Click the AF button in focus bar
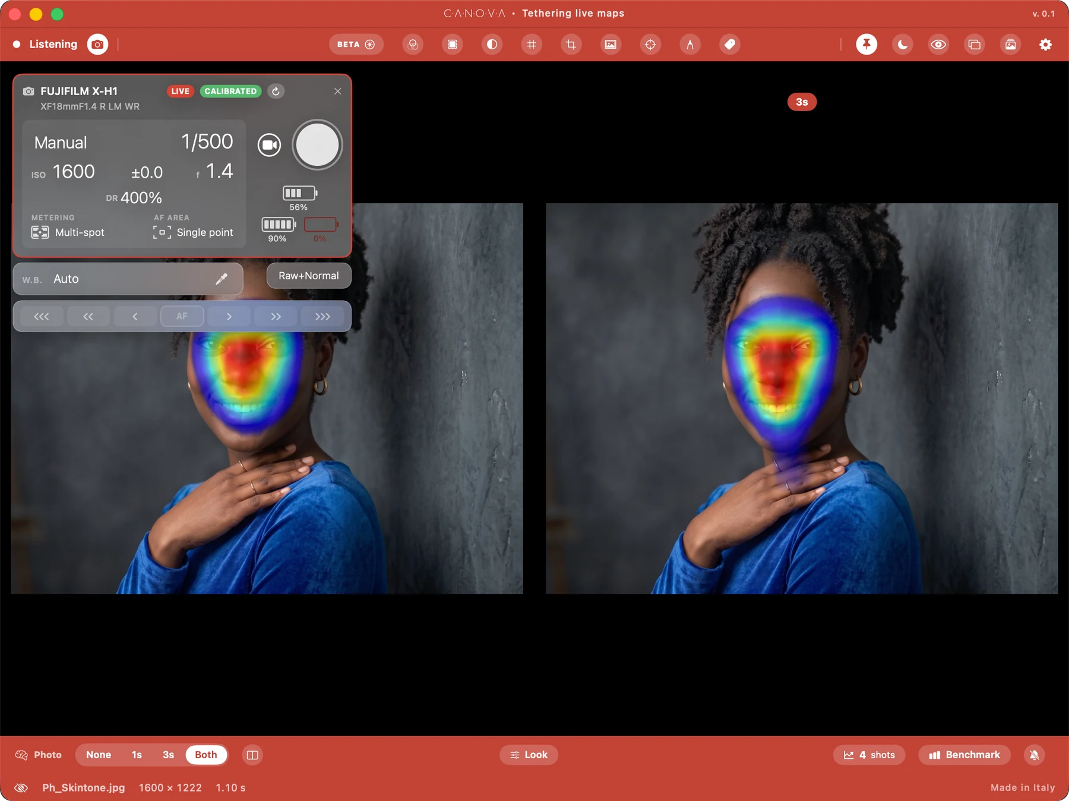 coord(182,316)
